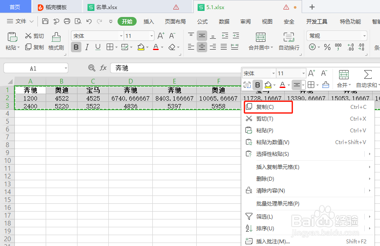Toggle middle vertical alignment in ribbon
The width and height of the screenshot is (380, 246).
pos(202,36)
